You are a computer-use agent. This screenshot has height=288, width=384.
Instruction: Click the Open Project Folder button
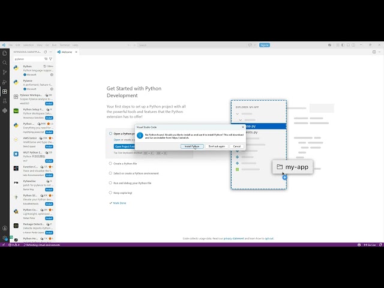[124, 146]
